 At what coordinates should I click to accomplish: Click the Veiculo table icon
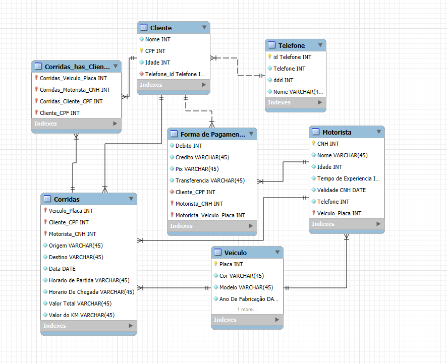tap(218, 253)
